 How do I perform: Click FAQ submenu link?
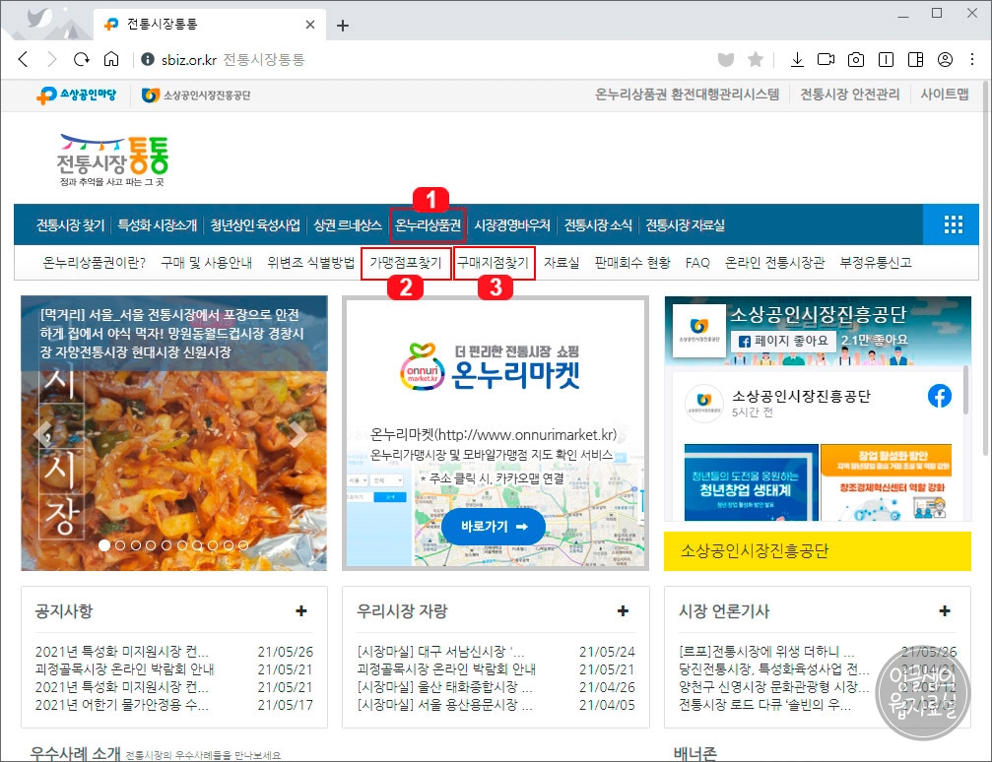click(x=697, y=263)
